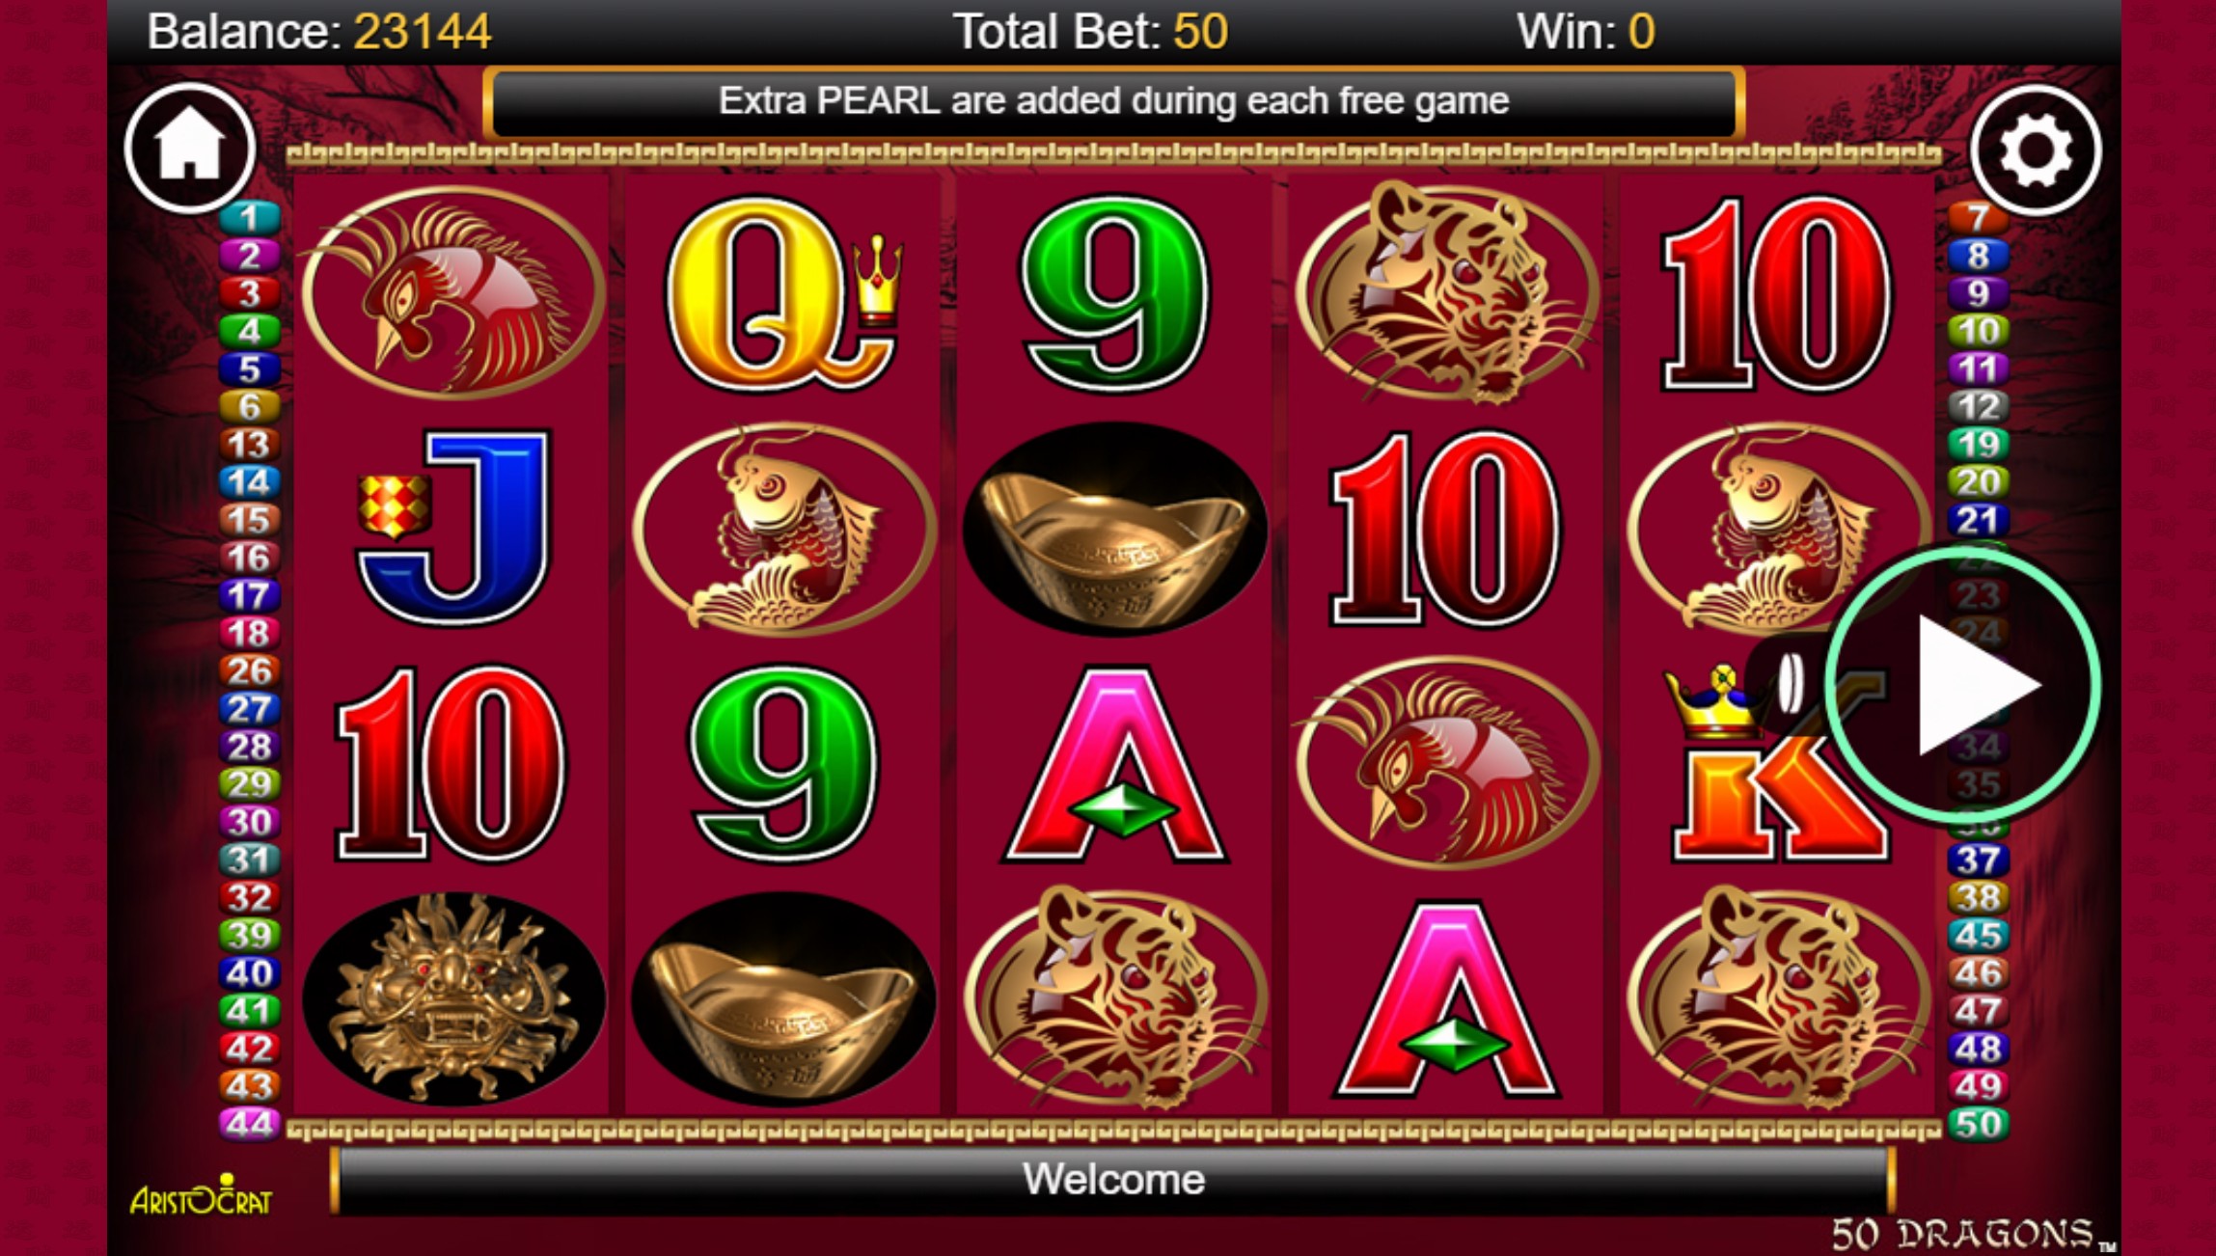The height and width of the screenshot is (1256, 2216).
Task: Click payline marker 13
Action: click(249, 445)
